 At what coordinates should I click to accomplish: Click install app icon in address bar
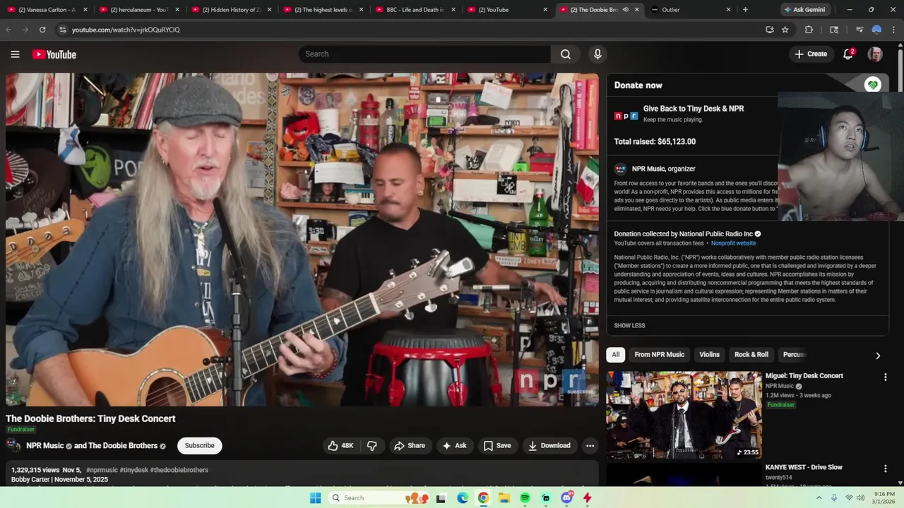click(x=770, y=30)
